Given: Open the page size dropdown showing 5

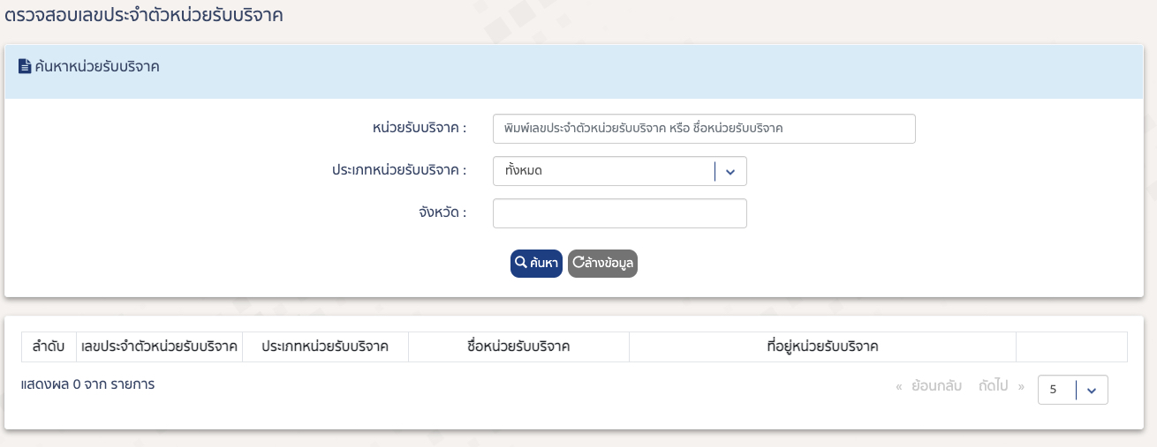Looking at the screenshot, I should pyautogui.click(x=1073, y=390).
